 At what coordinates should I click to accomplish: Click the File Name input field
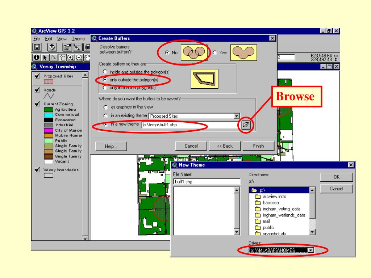coord(207,182)
